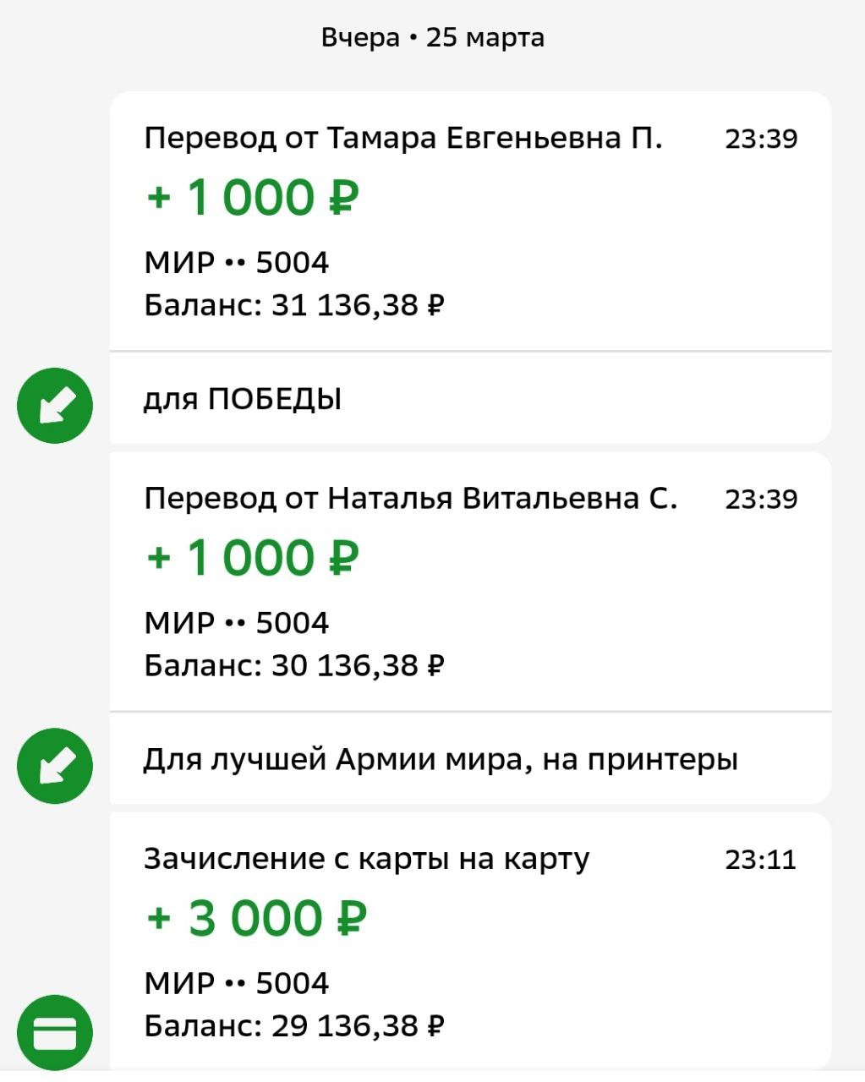Tap the Баланс: 29 136,38 ₽ line
The height and width of the screenshot is (1082, 865).
(x=294, y=1025)
